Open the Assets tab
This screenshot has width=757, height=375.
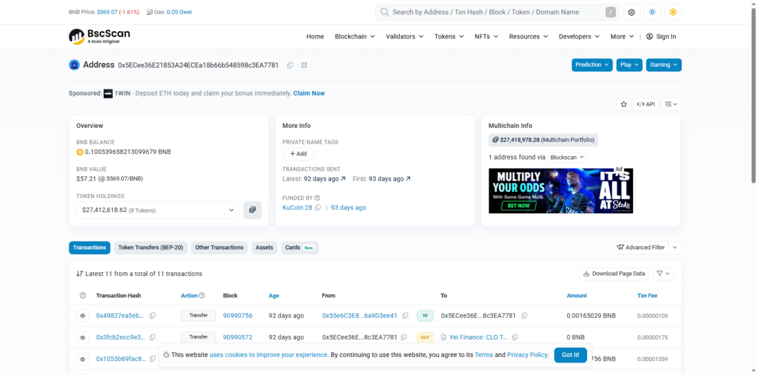(264, 248)
